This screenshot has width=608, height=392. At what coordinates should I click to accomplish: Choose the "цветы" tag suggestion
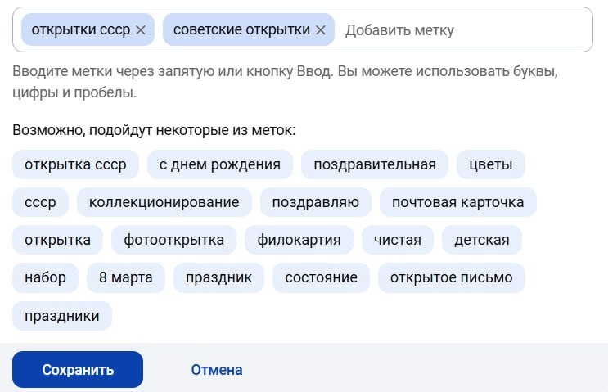click(x=491, y=164)
